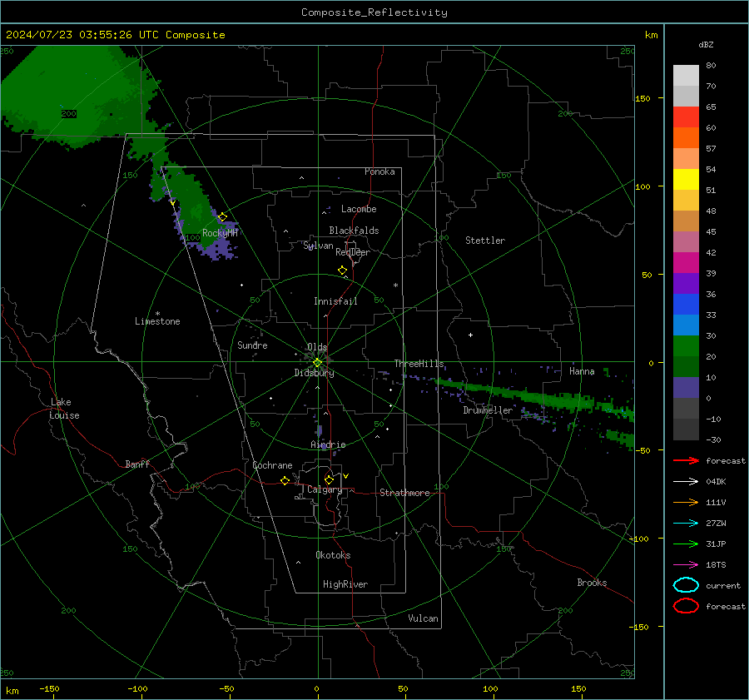Click the HighRiver label

345,584
